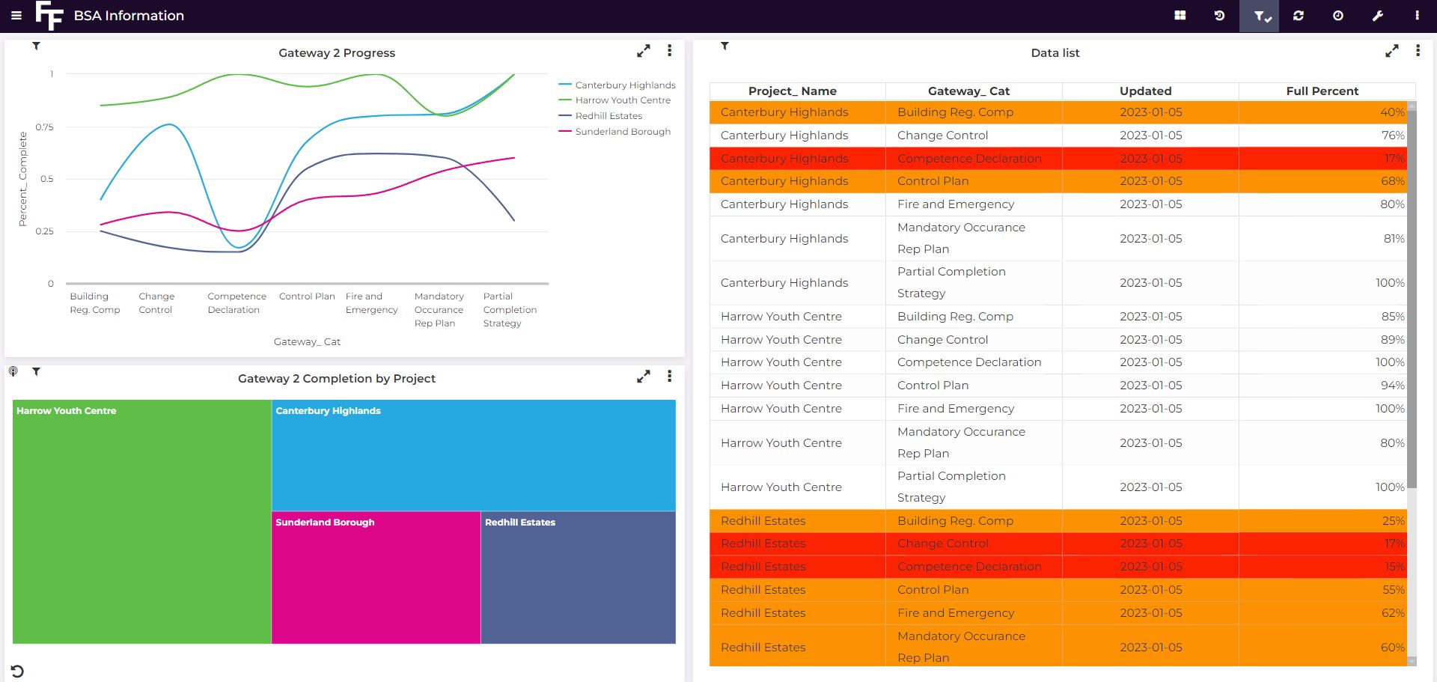Image resolution: width=1437 pixels, height=682 pixels.
Task: Open the history icon in the top toolbar
Action: coord(1219,16)
